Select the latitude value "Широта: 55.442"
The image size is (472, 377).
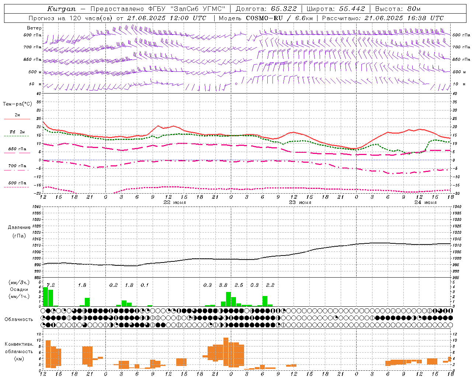coord(336,9)
